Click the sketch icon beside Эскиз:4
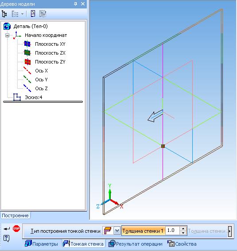 coord(17,97)
